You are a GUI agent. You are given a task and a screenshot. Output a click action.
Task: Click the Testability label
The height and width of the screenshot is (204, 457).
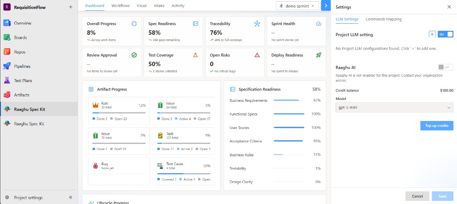[x=238, y=168]
